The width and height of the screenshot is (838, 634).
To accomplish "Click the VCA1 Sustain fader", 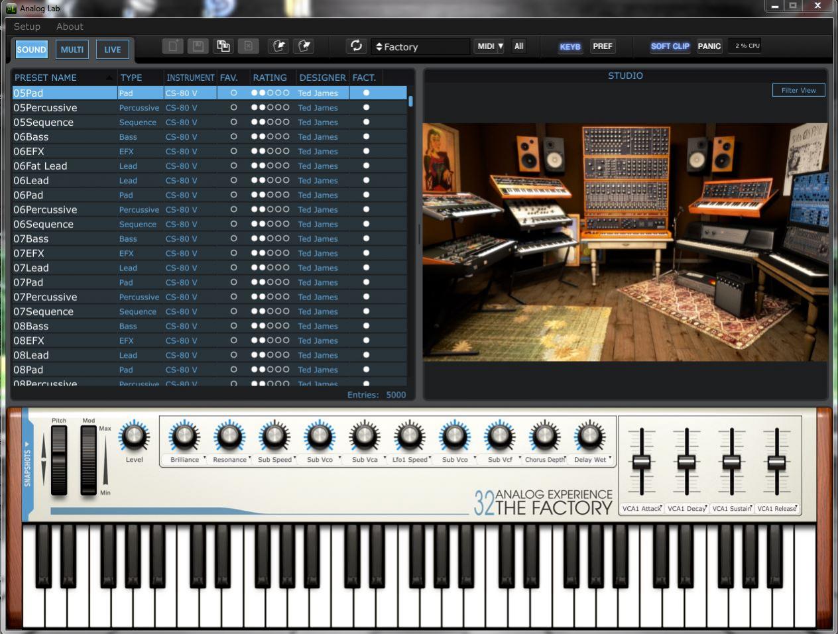I will point(731,462).
